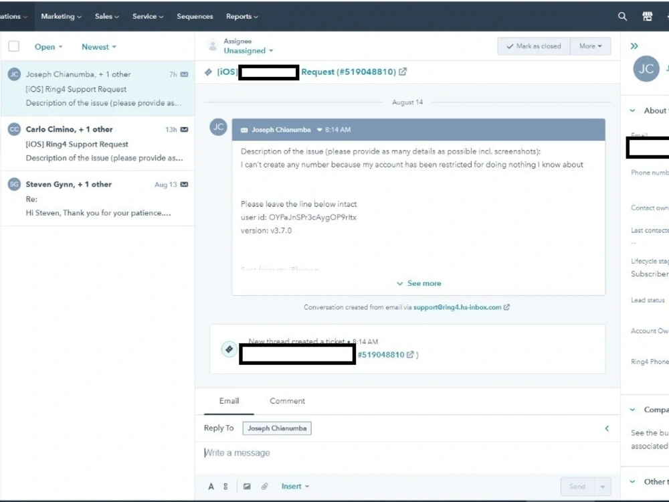The width and height of the screenshot is (669, 502).
Task: Open ticket title external link icon
Action: point(403,72)
